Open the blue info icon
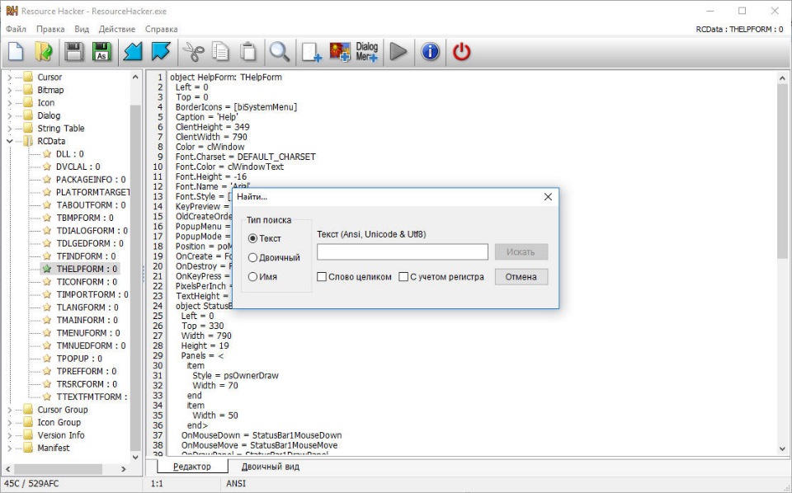This screenshot has height=493, width=792. (x=431, y=51)
